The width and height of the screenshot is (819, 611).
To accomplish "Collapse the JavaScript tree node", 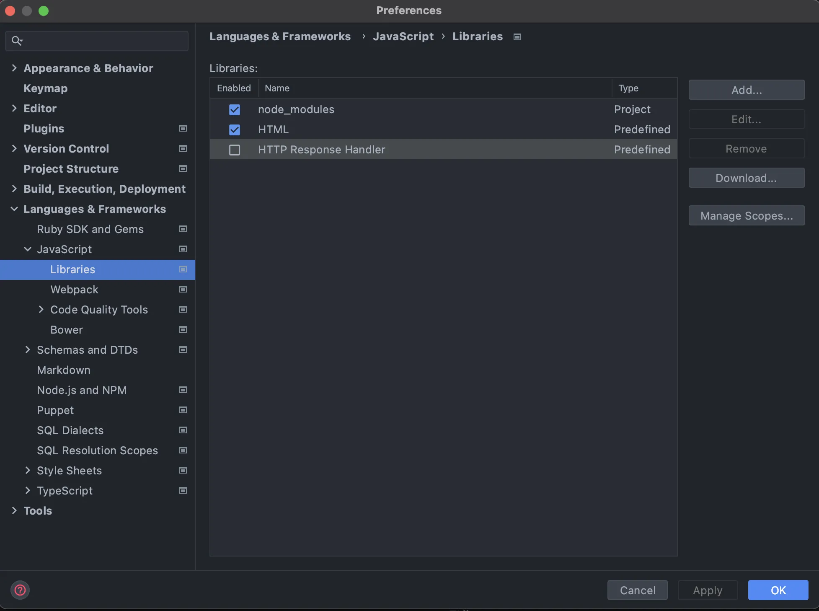I will click(x=28, y=249).
